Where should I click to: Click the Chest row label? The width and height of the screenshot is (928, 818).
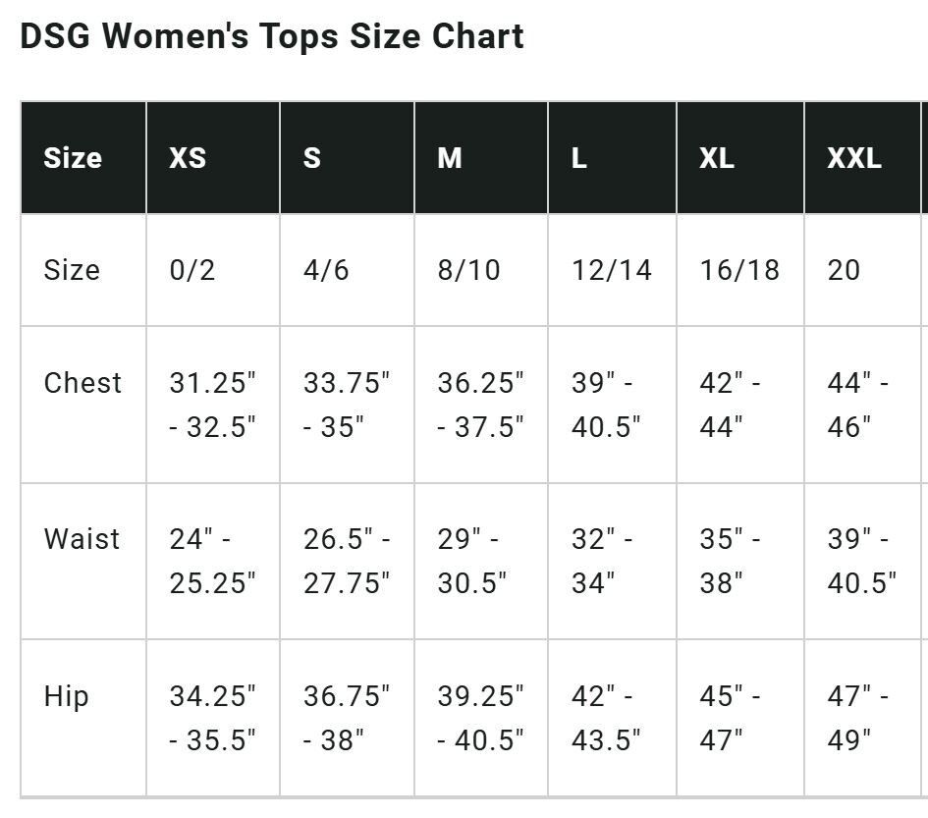(82, 383)
